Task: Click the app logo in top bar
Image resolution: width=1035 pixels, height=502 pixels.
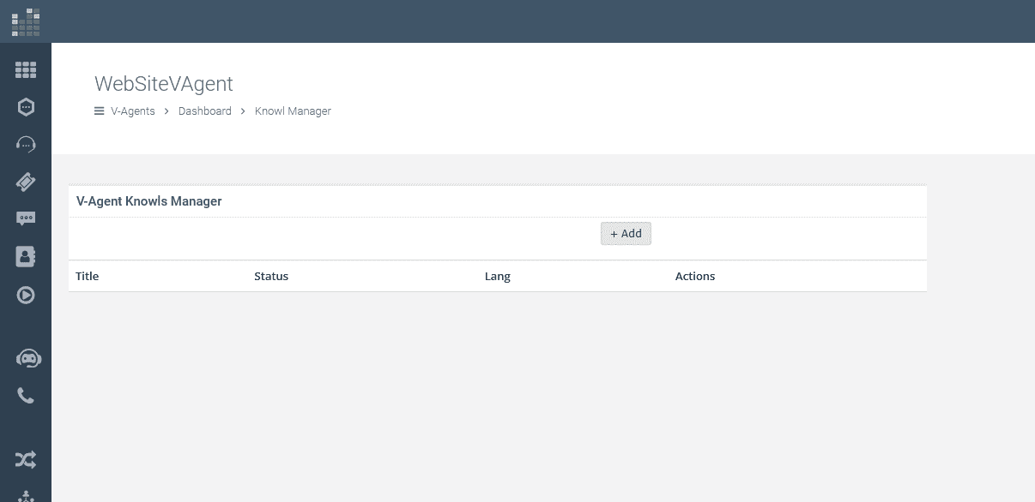Action: coord(26,22)
